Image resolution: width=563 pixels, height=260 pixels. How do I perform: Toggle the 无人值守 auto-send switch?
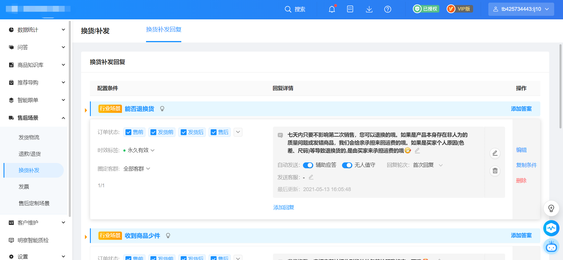(x=347, y=165)
